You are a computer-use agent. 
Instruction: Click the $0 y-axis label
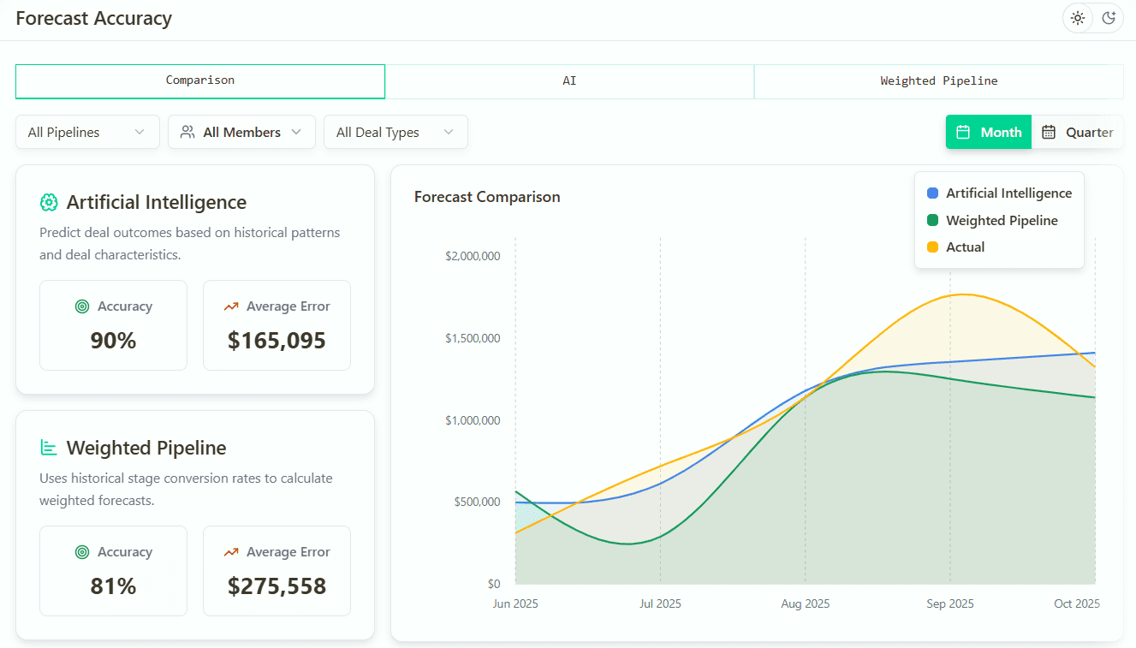click(x=494, y=584)
